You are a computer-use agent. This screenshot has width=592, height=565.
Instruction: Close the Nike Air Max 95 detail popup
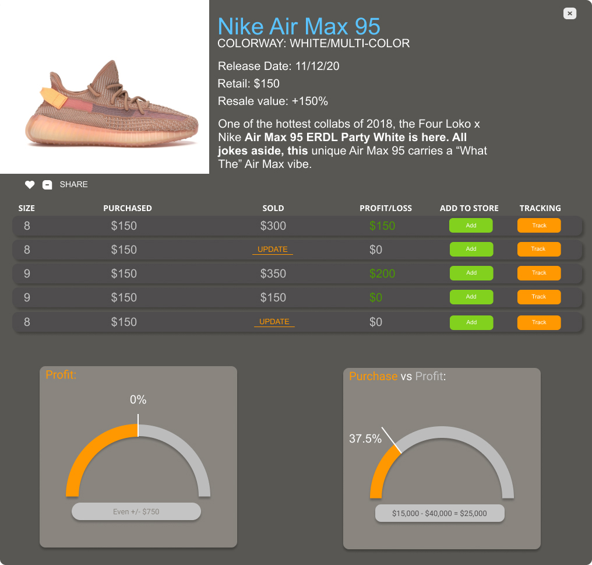(x=570, y=13)
